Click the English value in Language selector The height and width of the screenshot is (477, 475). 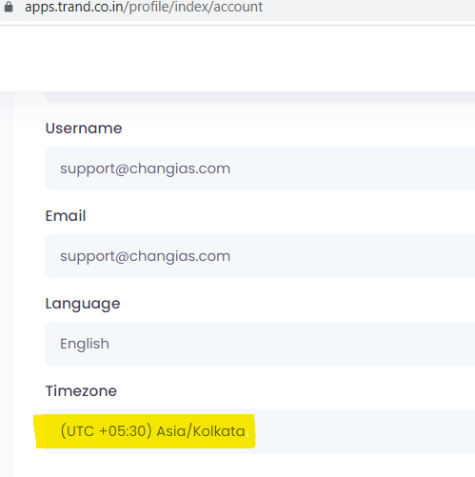pyautogui.click(x=85, y=344)
